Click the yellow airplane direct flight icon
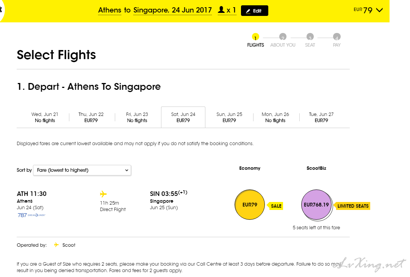This screenshot has height=277, width=410. pyautogui.click(x=103, y=194)
